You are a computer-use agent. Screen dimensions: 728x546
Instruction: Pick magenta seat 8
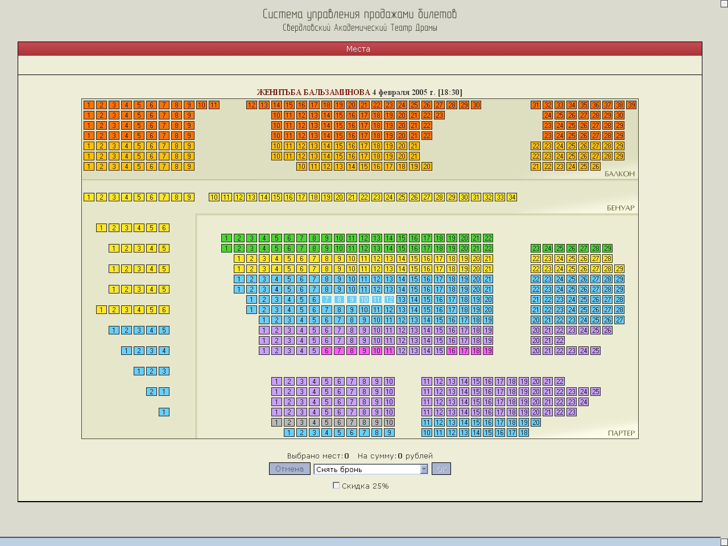[x=351, y=351]
